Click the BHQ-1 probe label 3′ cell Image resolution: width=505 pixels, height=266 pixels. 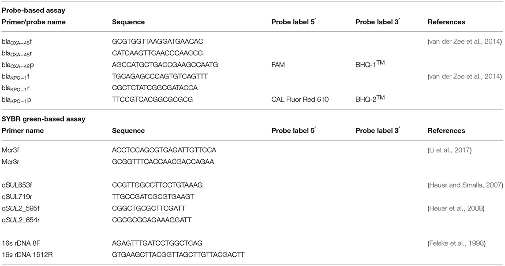[370, 64]
